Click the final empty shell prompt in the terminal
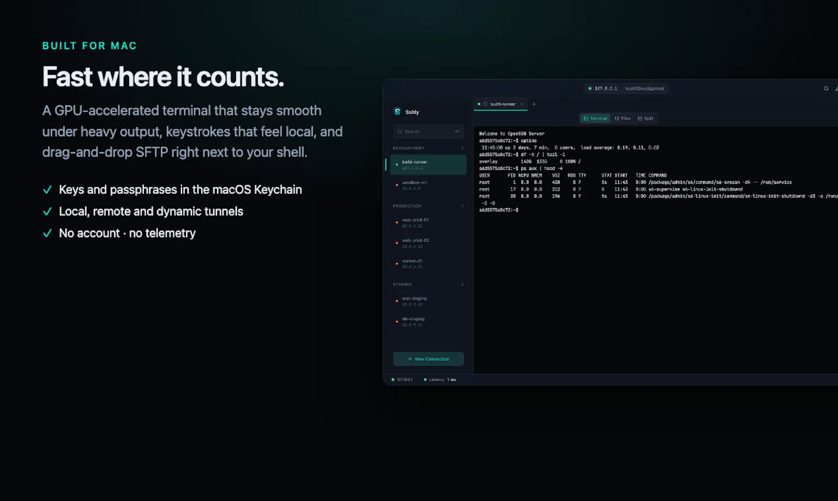This screenshot has width=838, height=501. point(499,210)
